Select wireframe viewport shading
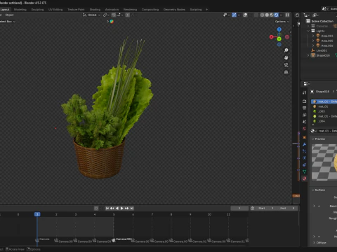The height and width of the screenshot is (252, 337). [262, 15]
